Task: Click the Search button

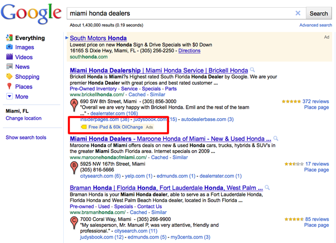Action: point(319,13)
